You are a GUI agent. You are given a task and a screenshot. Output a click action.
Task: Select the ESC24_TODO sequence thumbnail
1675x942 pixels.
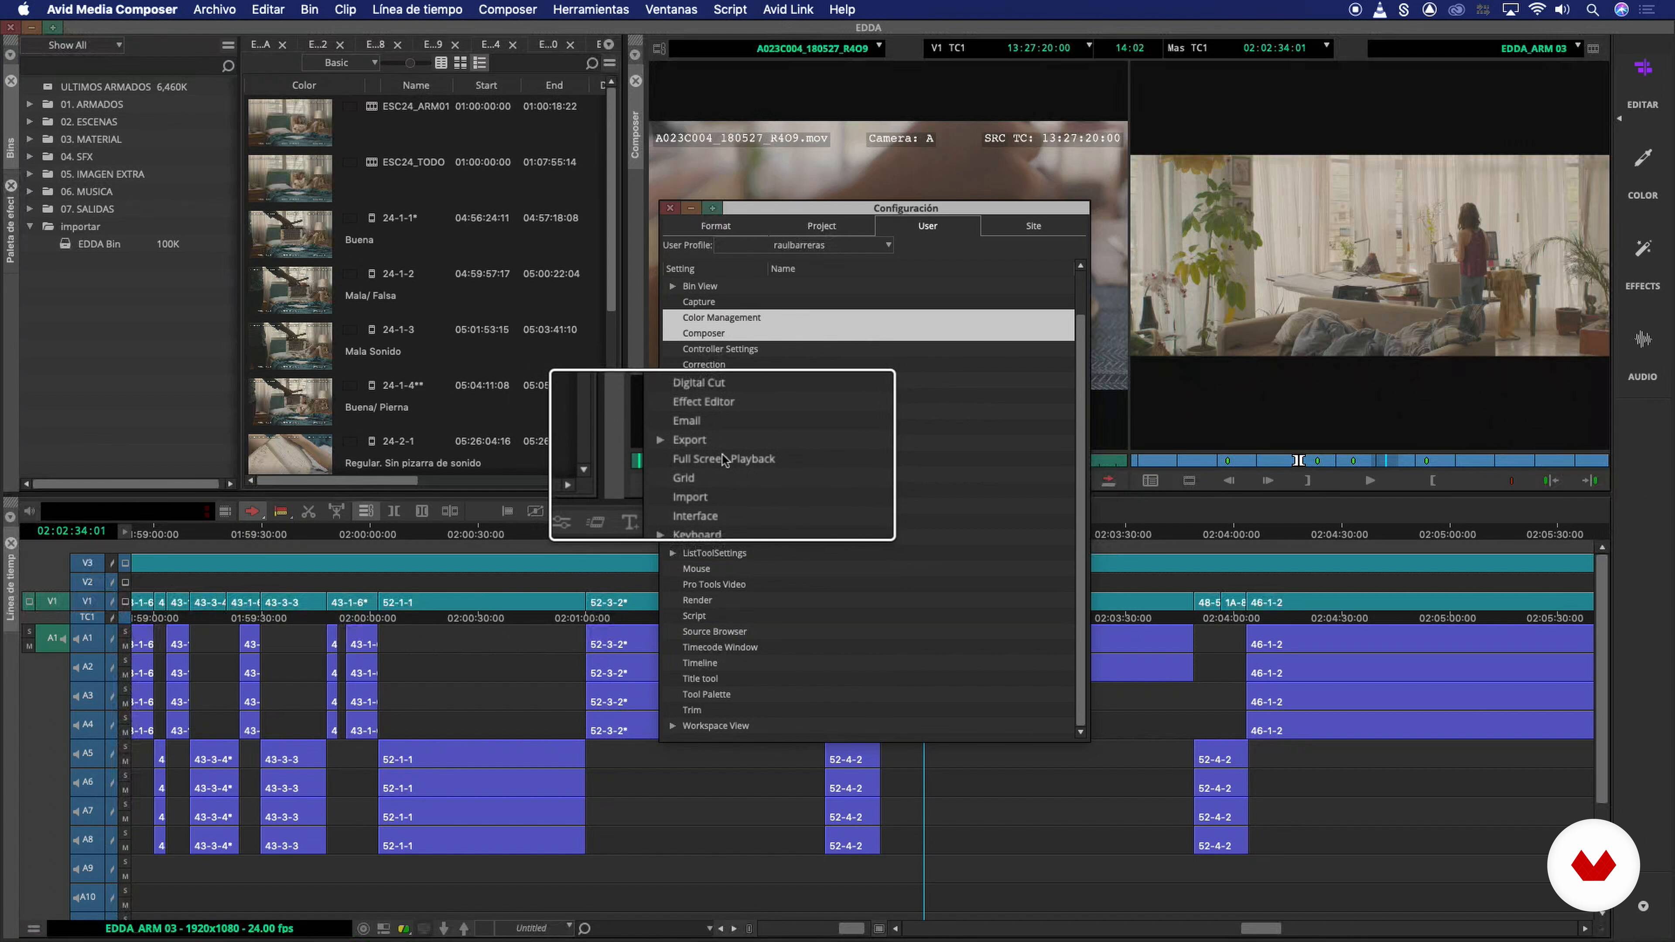click(x=290, y=178)
